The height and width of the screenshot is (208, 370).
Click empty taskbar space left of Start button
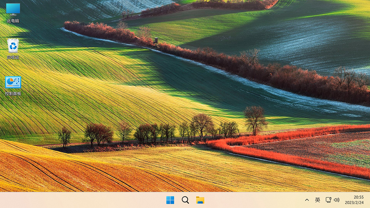click(92, 200)
